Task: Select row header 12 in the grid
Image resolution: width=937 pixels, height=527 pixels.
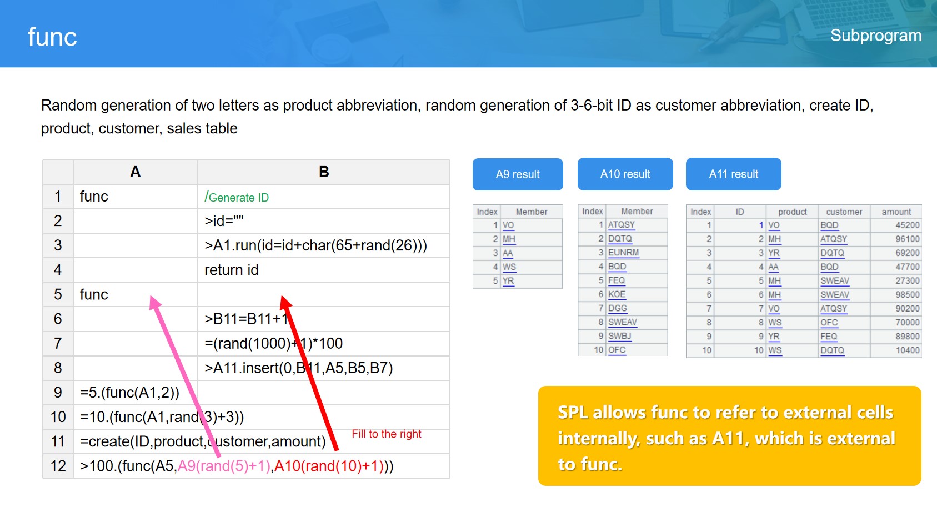Action: [58, 466]
